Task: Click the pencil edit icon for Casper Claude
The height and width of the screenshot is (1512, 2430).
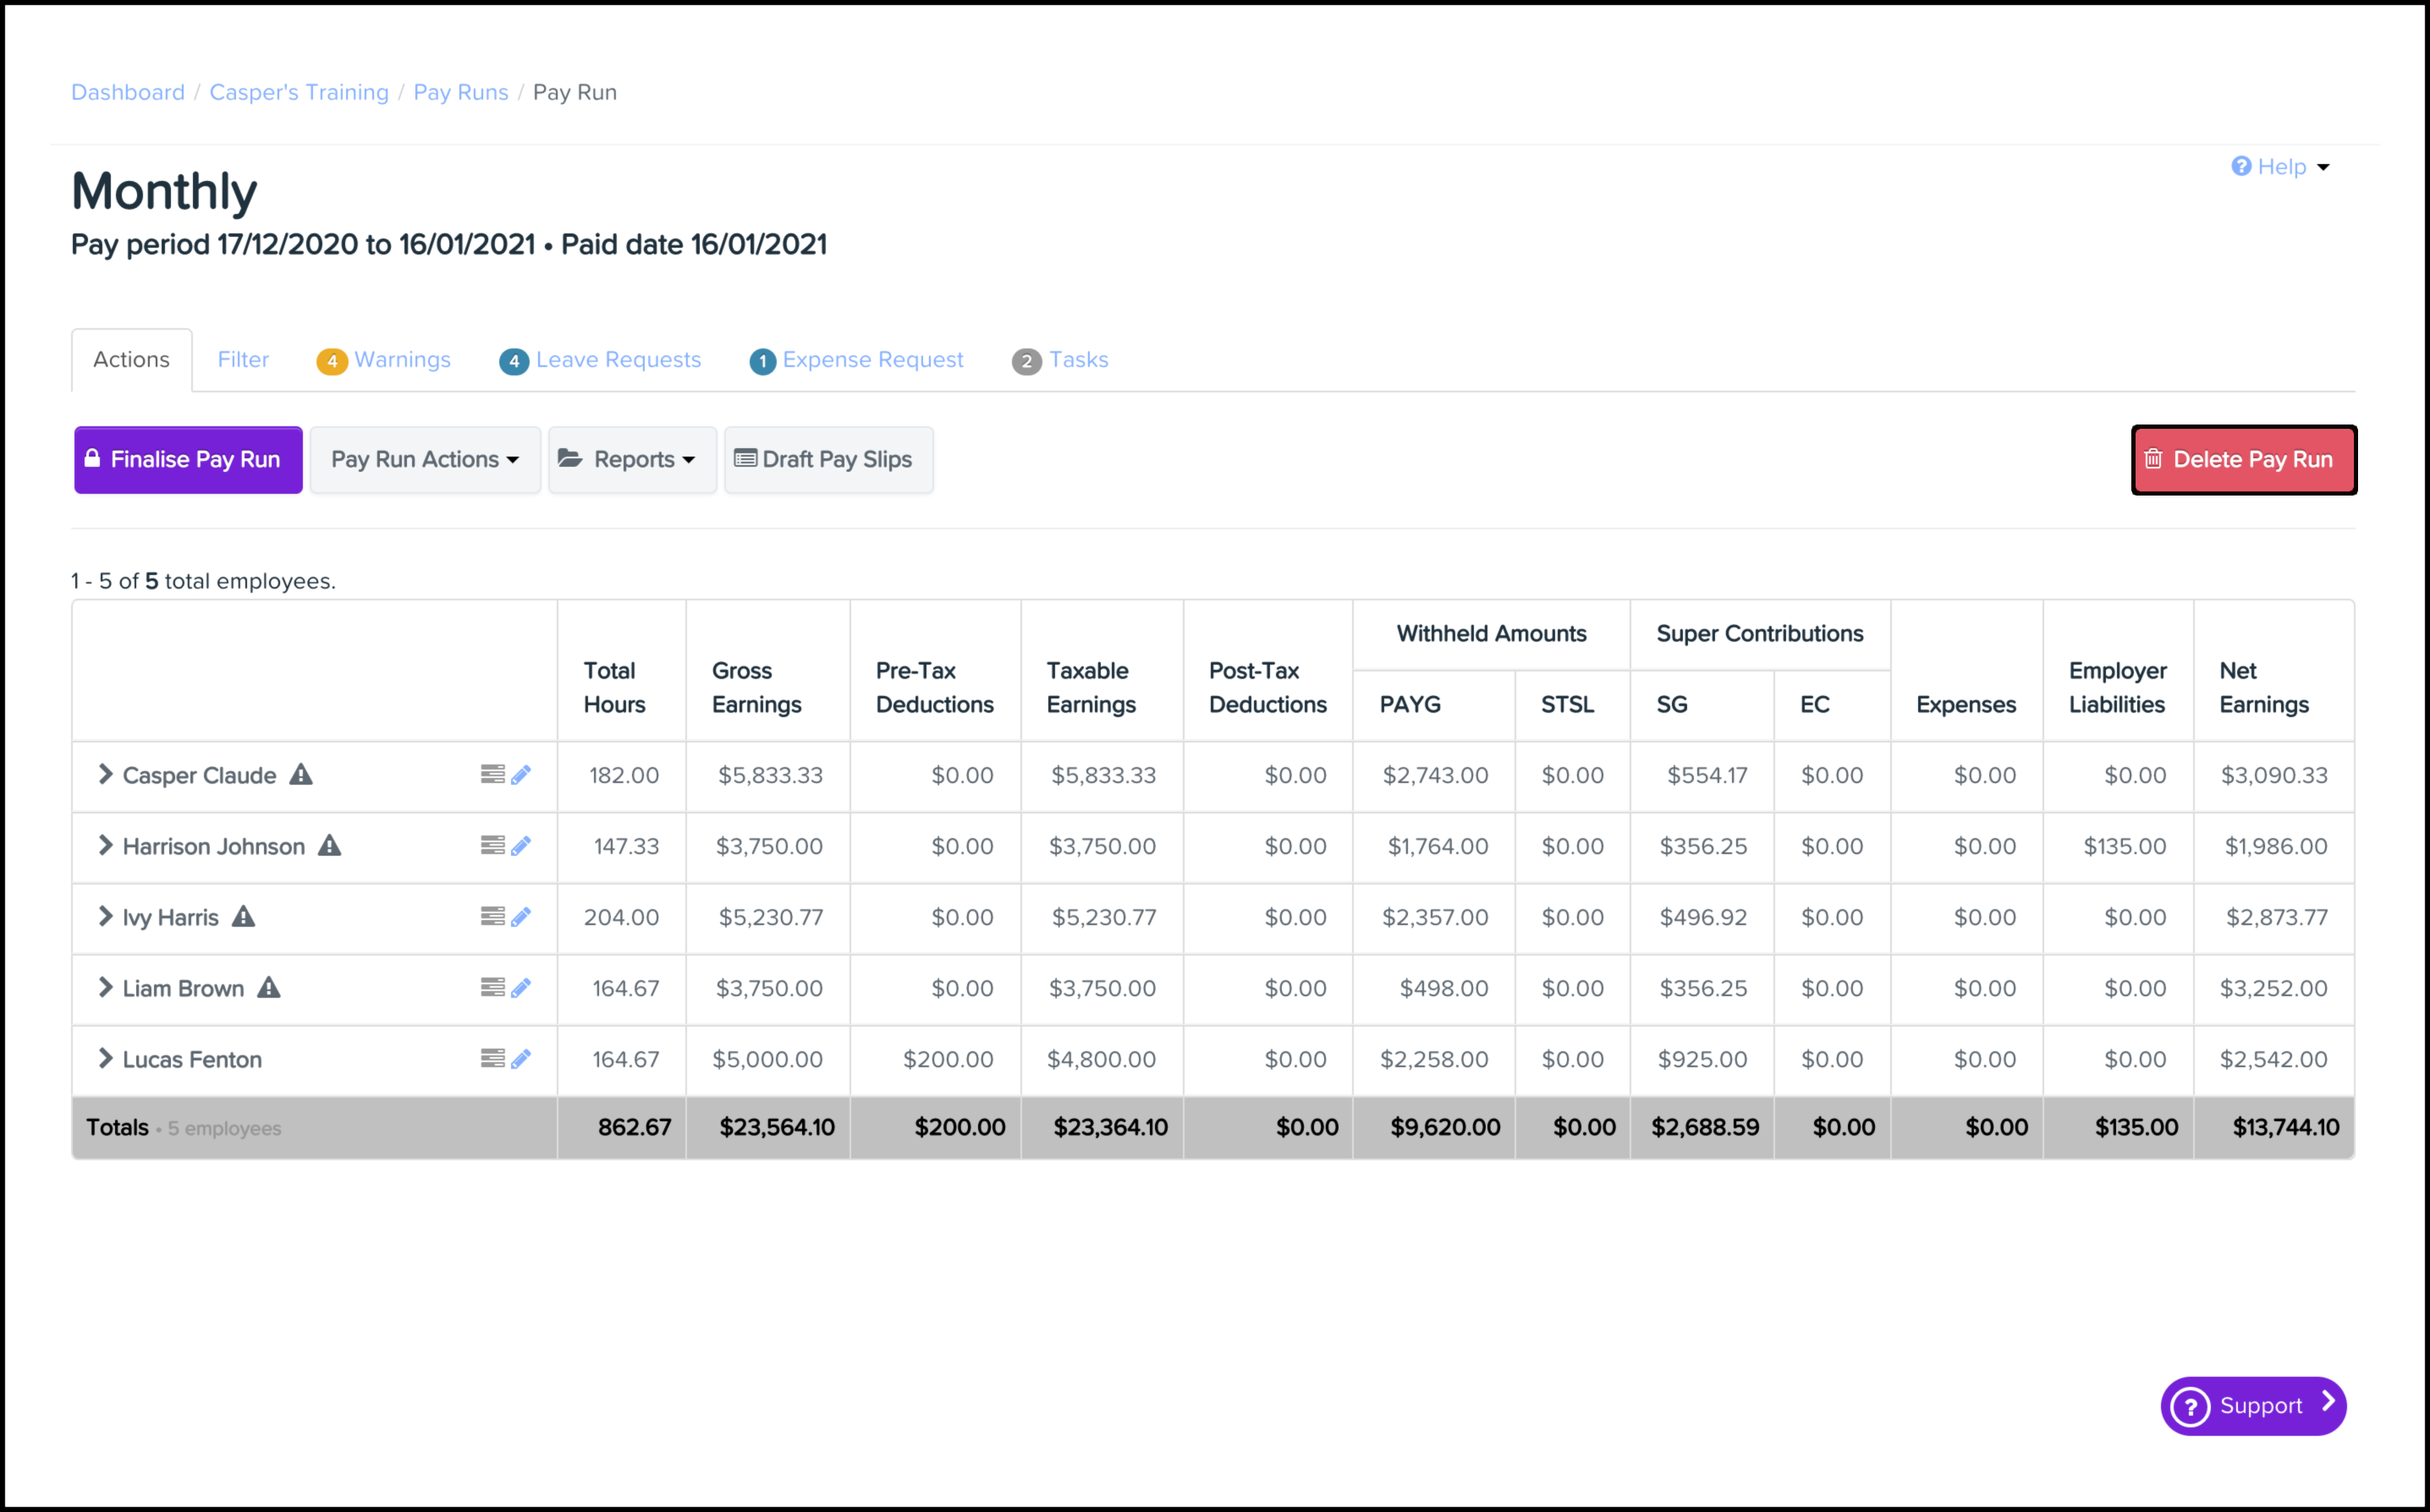Action: point(520,775)
